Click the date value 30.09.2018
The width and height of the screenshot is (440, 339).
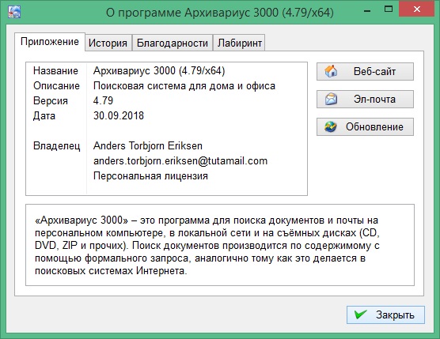tap(119, 115)
